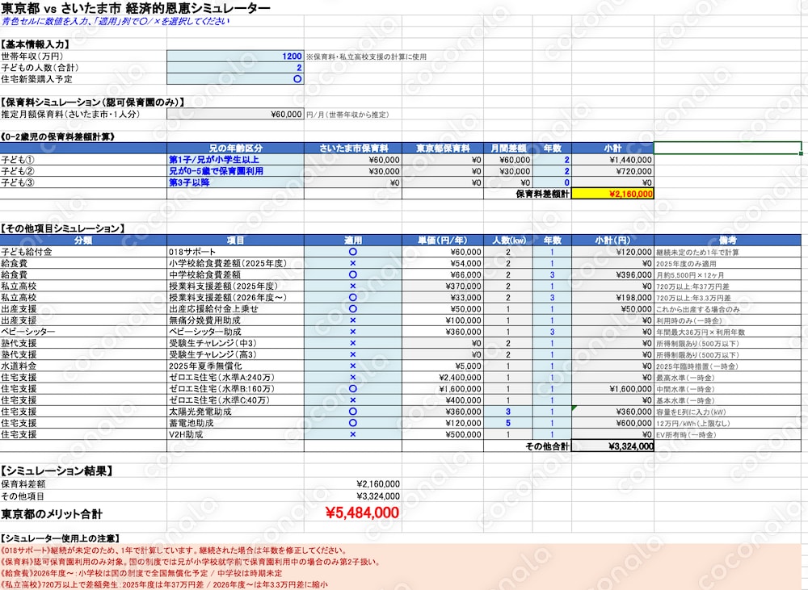Click the red ¥5,484,000 total merit value
This screenshot has width=808, height=590.
coord(362,513)
